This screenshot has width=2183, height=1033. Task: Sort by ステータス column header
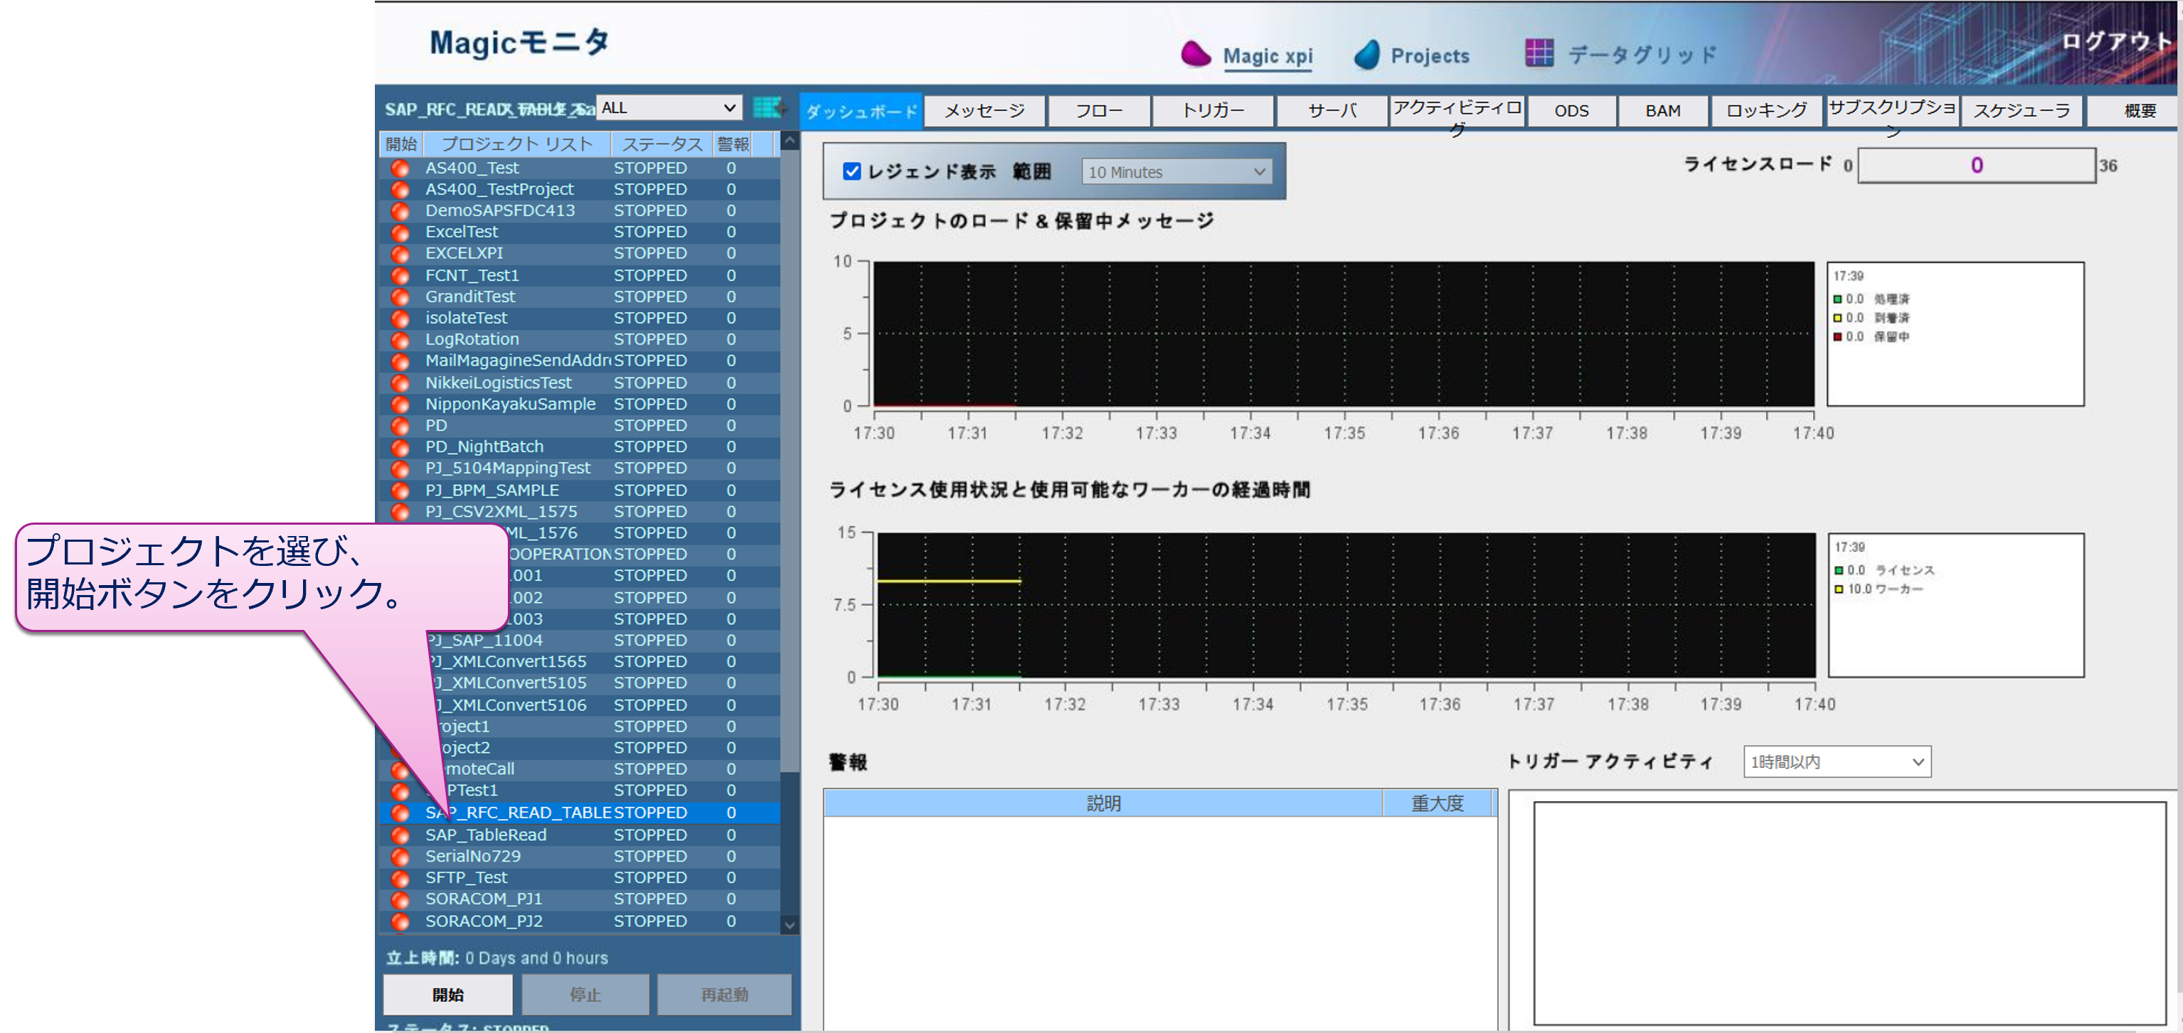pos(663,144)
